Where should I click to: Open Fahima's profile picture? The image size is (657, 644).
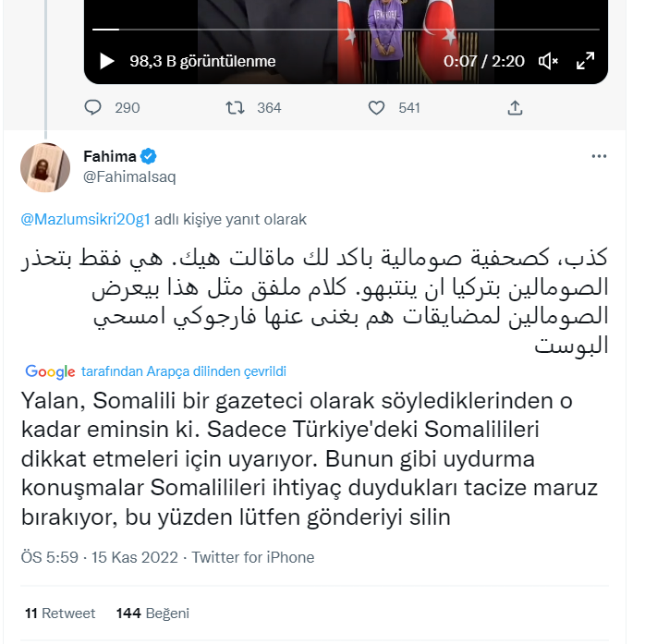click(45, 167)
